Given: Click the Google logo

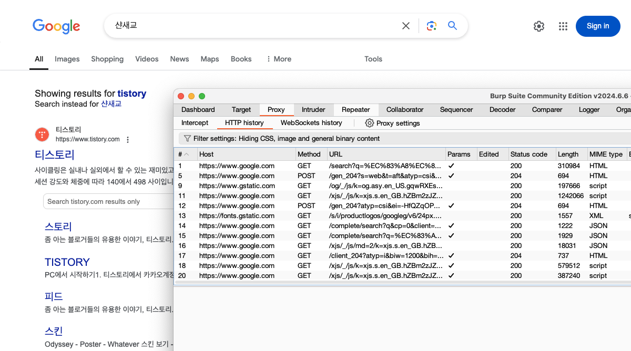Looking at the screenshot, I should [56, 26].
